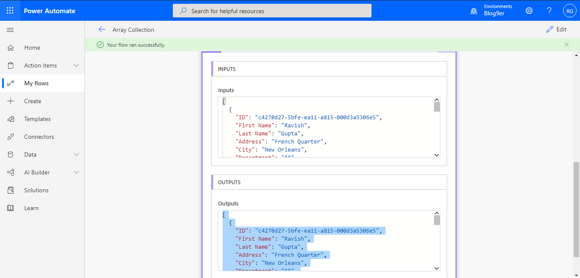Click the Create plus icon
This screenshot has width=580, height=278.
tap(11, 101)
